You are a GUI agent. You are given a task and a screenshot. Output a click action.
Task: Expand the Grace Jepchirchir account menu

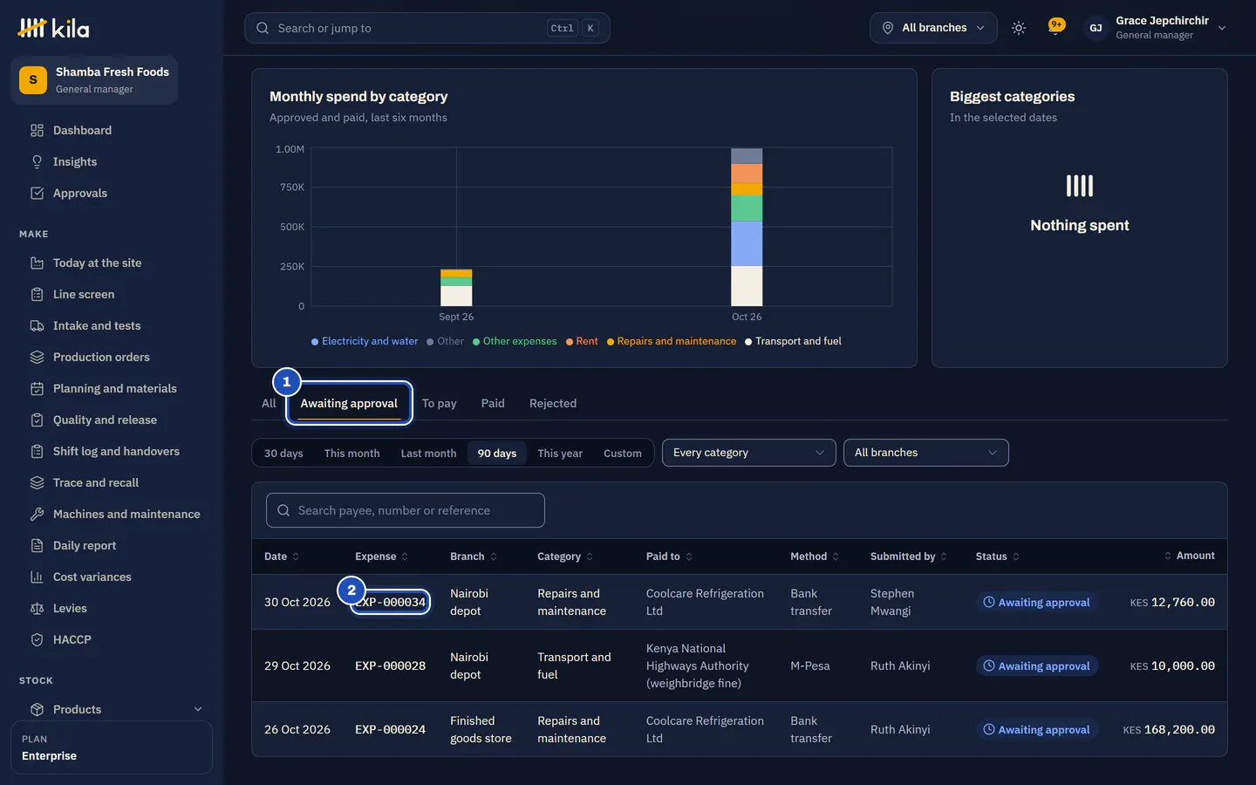[x=1156, y=28]
